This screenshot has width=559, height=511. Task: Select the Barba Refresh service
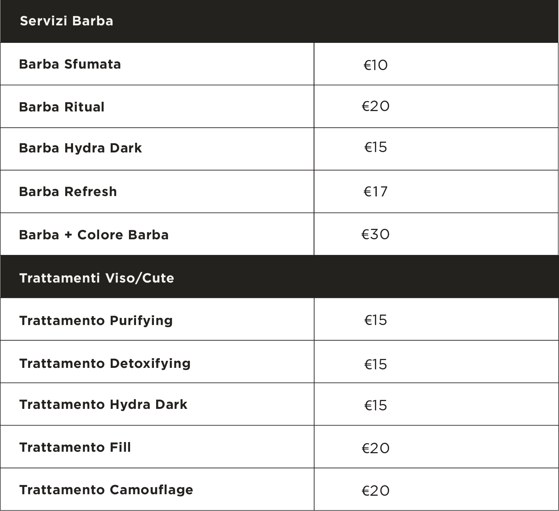coord(68,192)
